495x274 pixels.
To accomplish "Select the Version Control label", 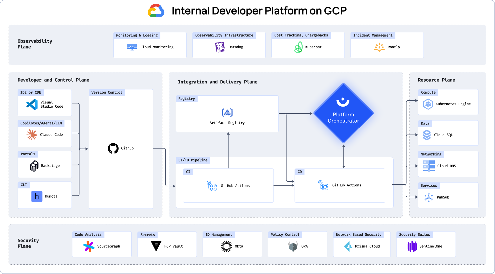I will 107,93.
